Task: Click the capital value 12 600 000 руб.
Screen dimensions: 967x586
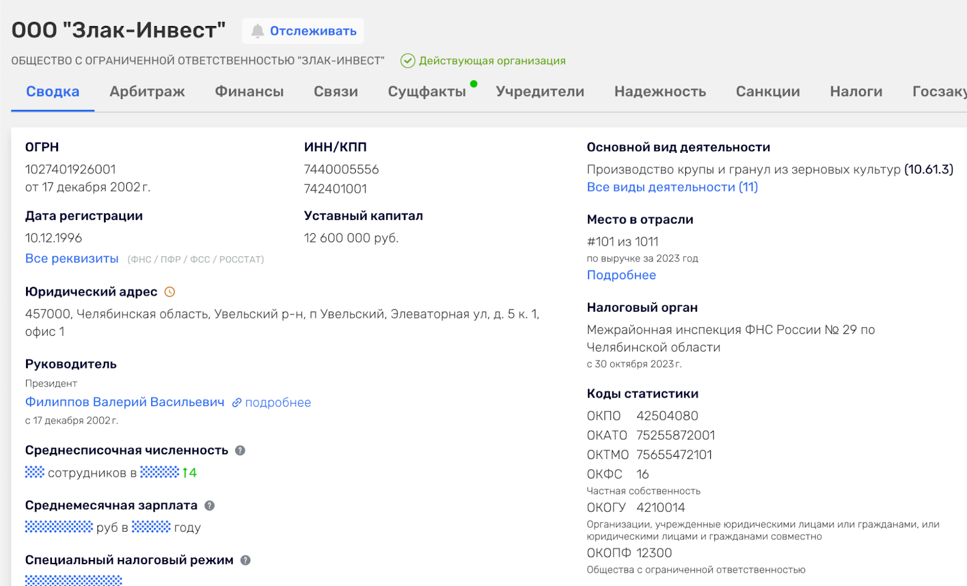Action: pyautogui.click(x=351, y=238)
